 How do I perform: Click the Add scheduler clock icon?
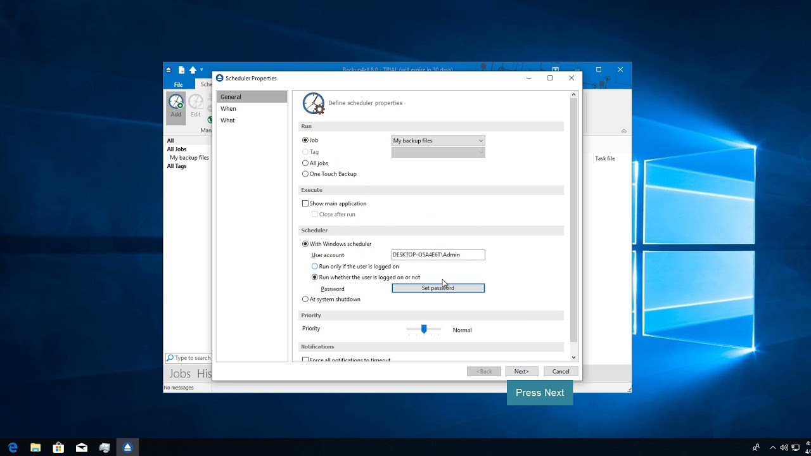(176, 103)
